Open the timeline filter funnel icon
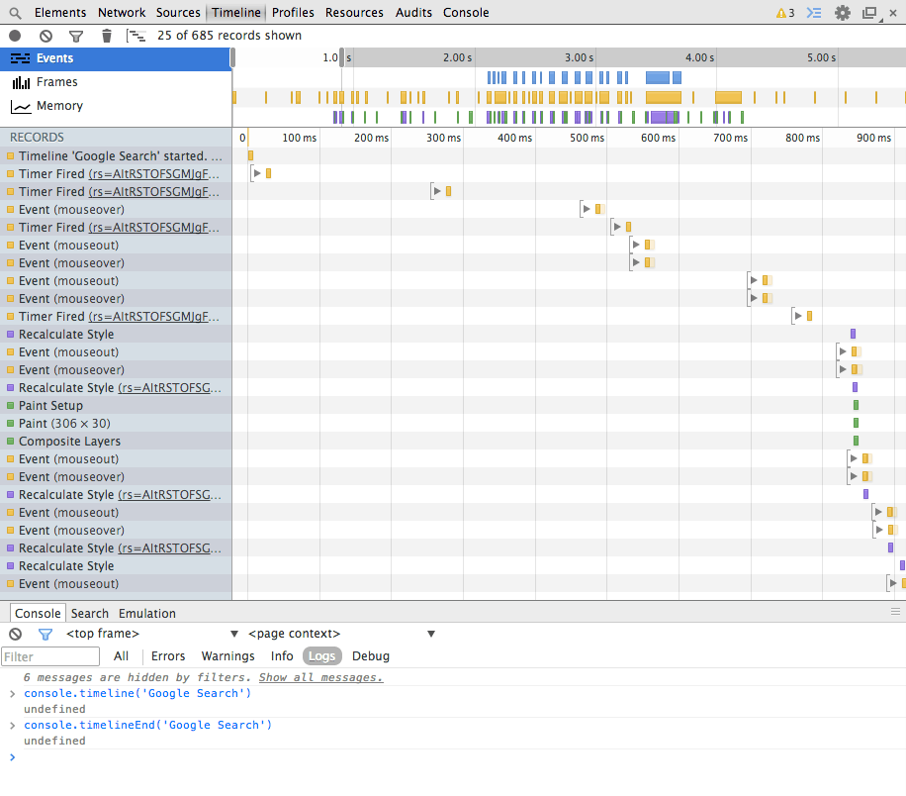Image resolution: width=906 pixels, height=796 pixels. pos(75,35)
